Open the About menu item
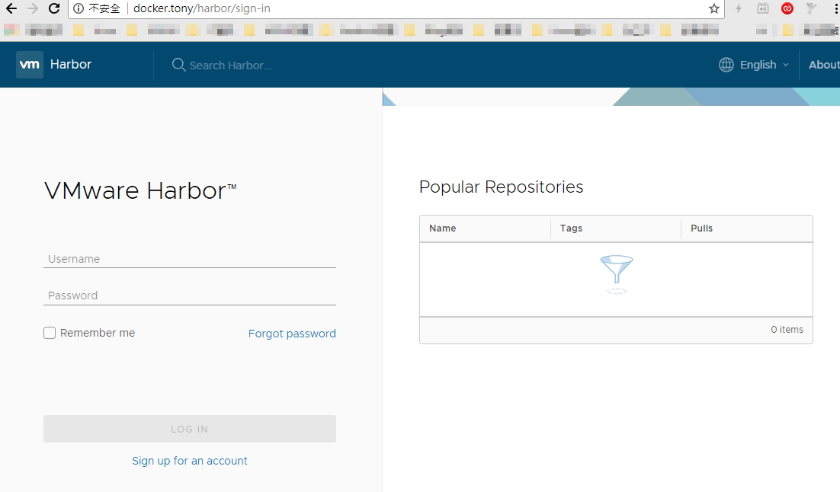Image resolution: width=840 pixels, height=492 pixels. [824, 65]
